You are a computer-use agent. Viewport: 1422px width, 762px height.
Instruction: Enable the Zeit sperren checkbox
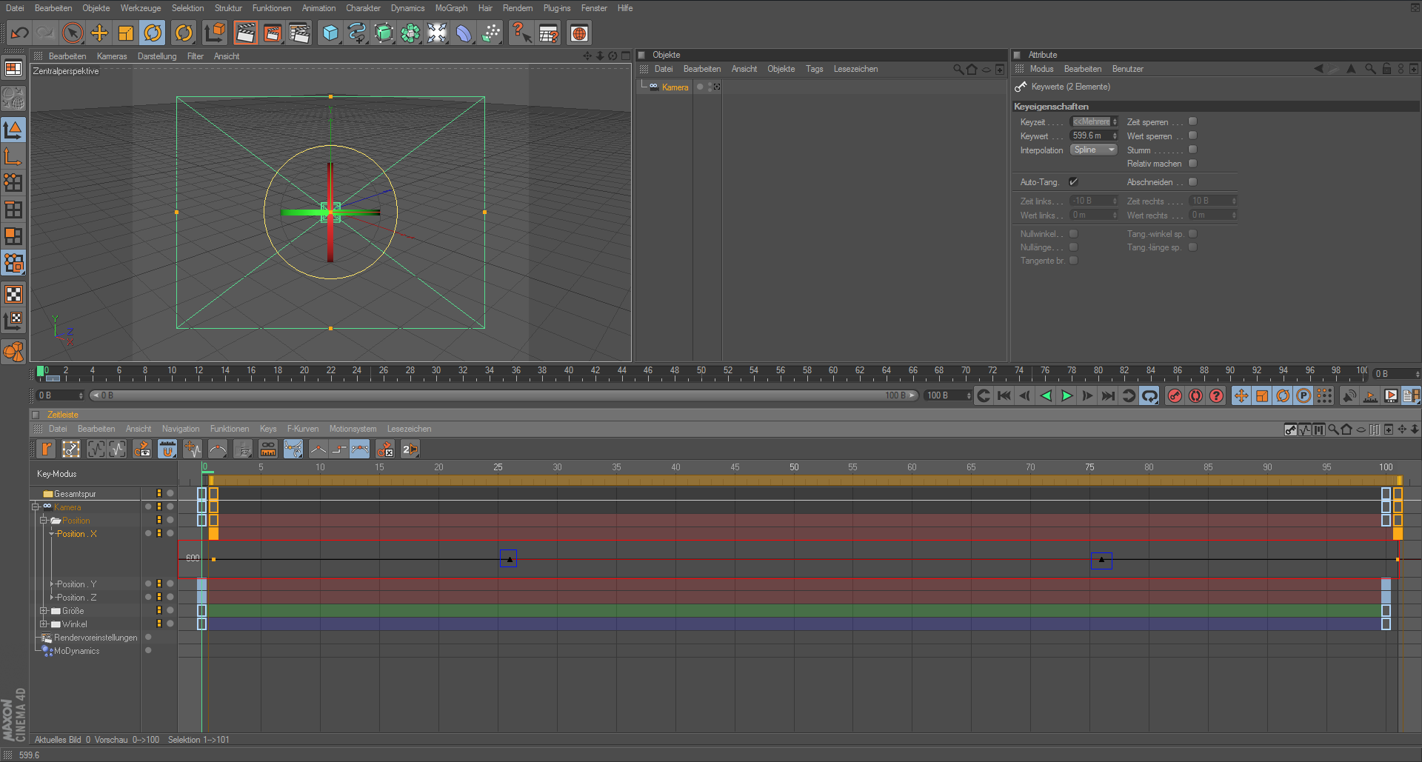coord(1192,121)
